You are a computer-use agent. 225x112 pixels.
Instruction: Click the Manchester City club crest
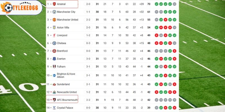tap(54, 12)
